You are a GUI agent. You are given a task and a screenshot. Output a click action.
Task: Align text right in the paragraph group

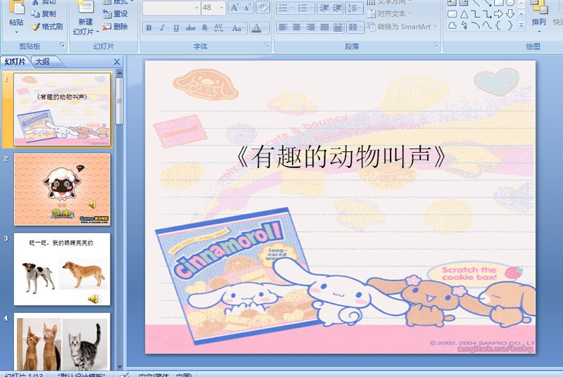310,27
